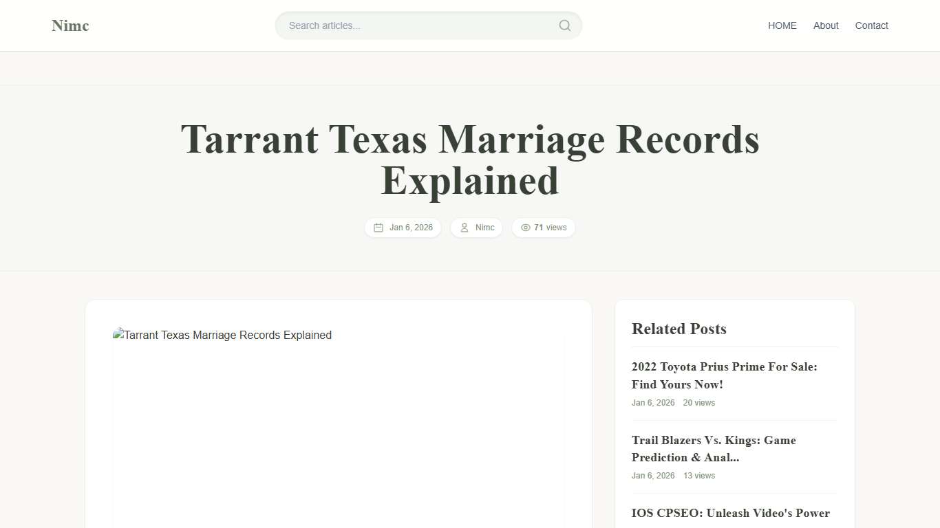Click the 71 views badge
This screenshot has height=528, width=940.
pos(544,228)
